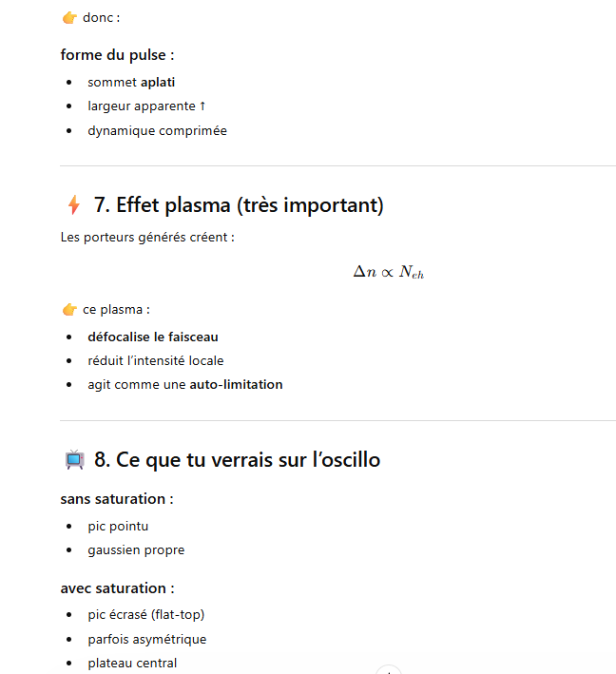Click bullet text "dynamique comprimée"
Image resolution: width=616 pixels, height=674 pixels.
[157, 131]
